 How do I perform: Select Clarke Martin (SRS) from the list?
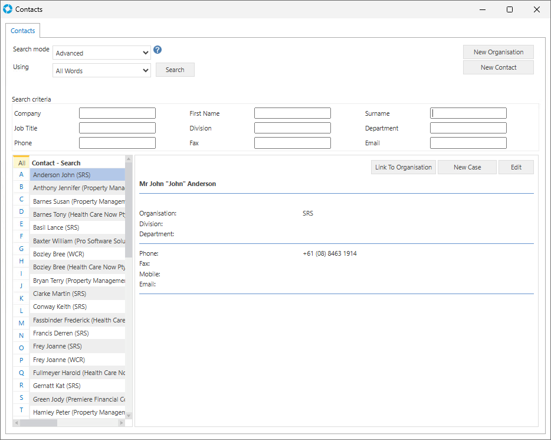(x=77, y=294)
